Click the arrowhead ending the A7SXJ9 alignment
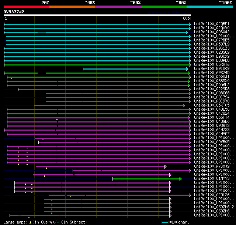 coord(166,167)
